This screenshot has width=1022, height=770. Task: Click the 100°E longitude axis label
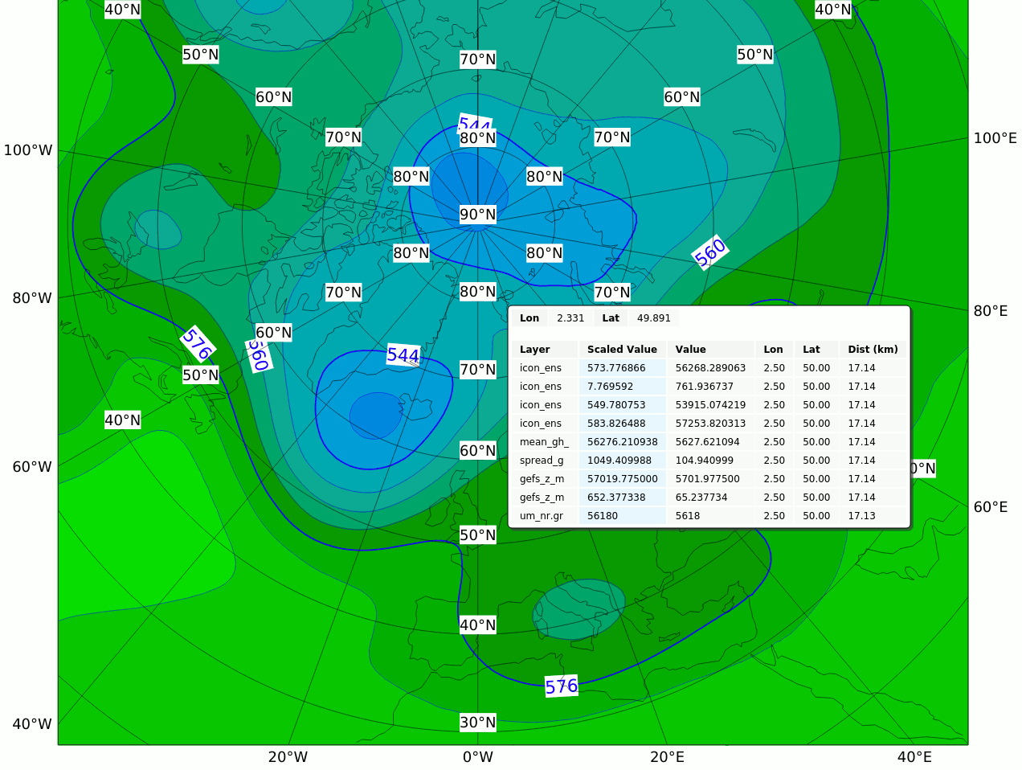[995, 138]
